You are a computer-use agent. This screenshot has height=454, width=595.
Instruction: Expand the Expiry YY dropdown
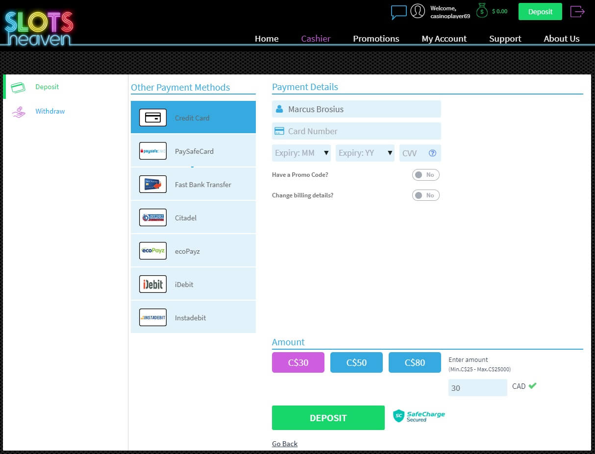pyautogui.click(x=365, y=153)
